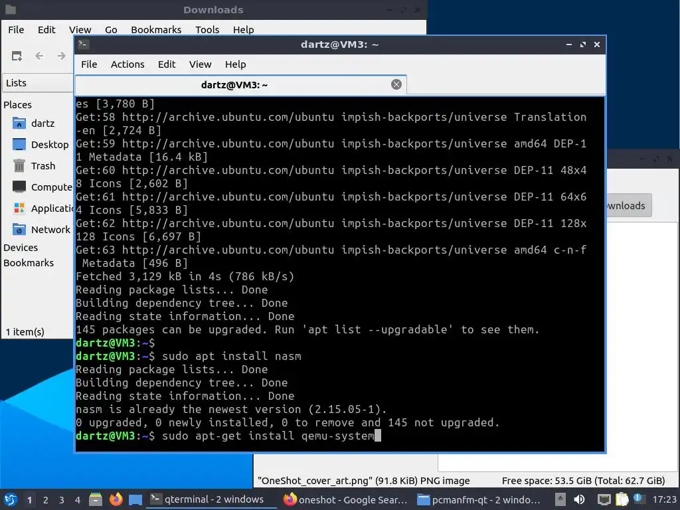
Task: Click the Places section header
Action: pos(18,105)
